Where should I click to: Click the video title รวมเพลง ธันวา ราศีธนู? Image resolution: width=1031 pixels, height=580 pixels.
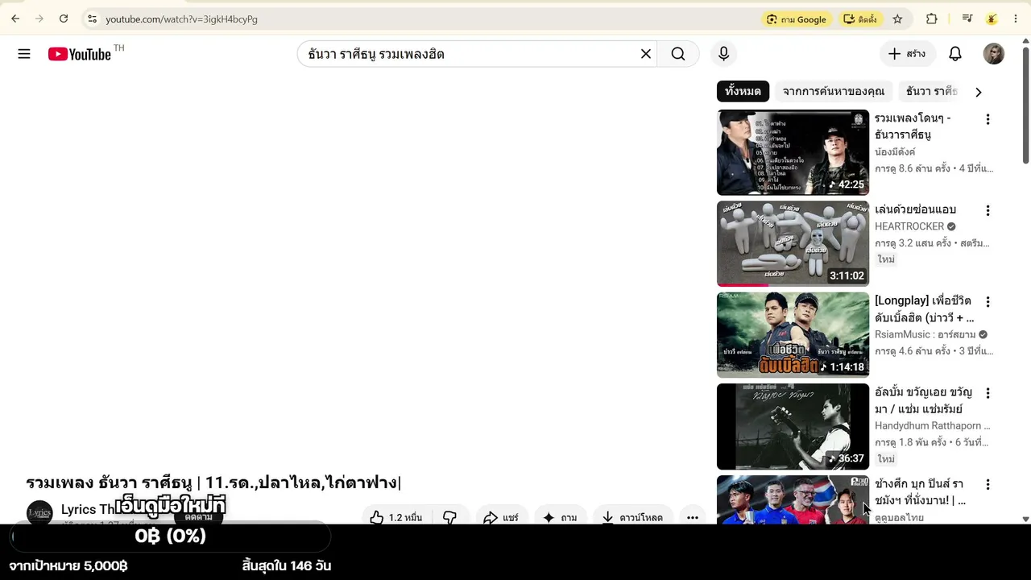pyautogui.click(x=213, y=483)
